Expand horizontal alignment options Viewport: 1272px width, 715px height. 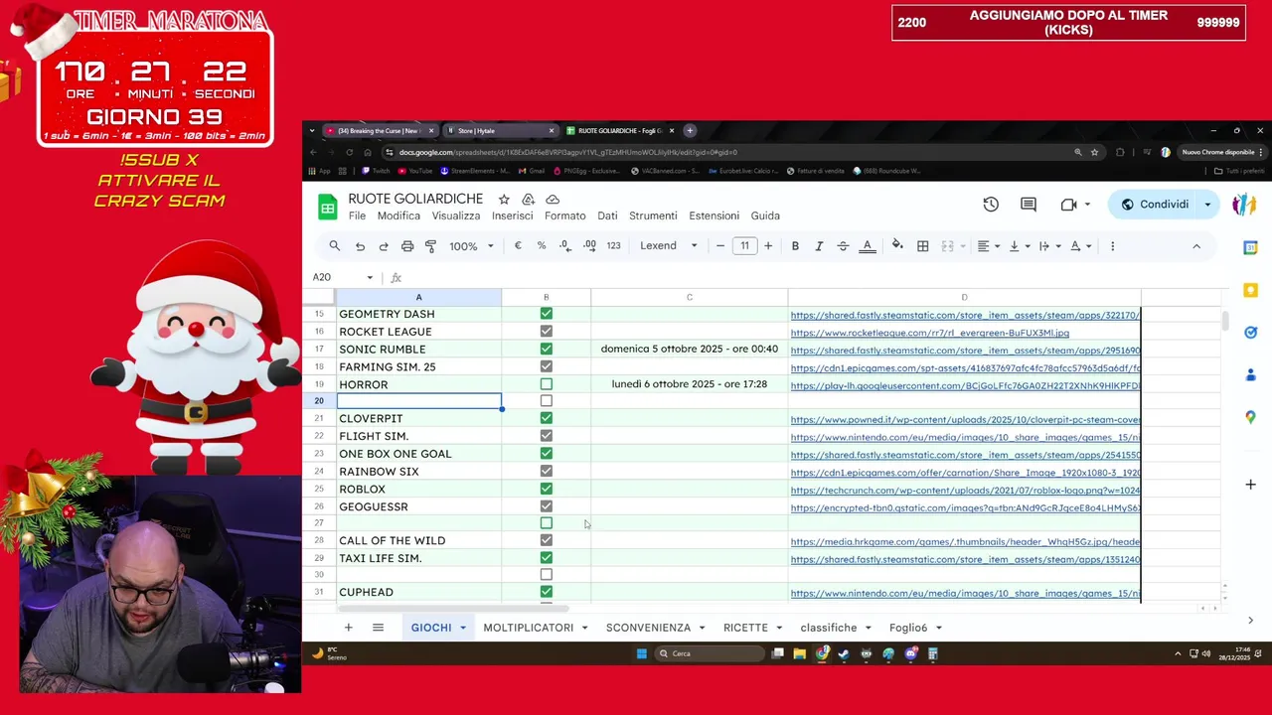997,246
